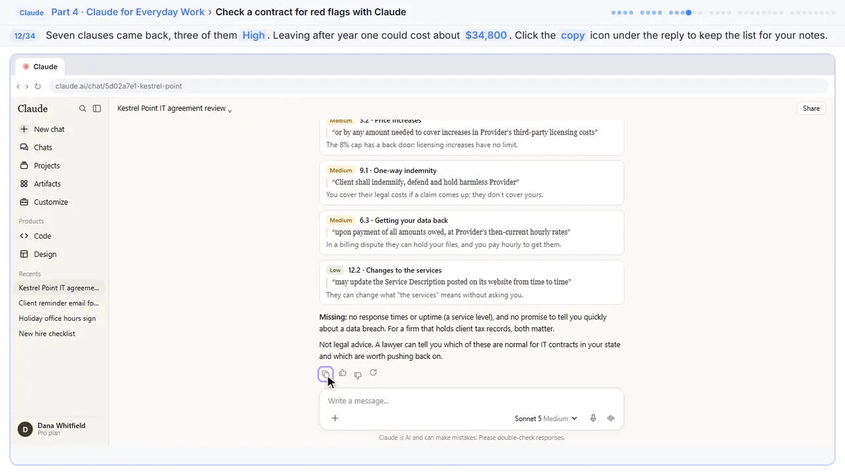Viewport: 845px width, 475px height.
Task: Click the Recents heading in the sidebar
Action: click(x=30, y=274)
